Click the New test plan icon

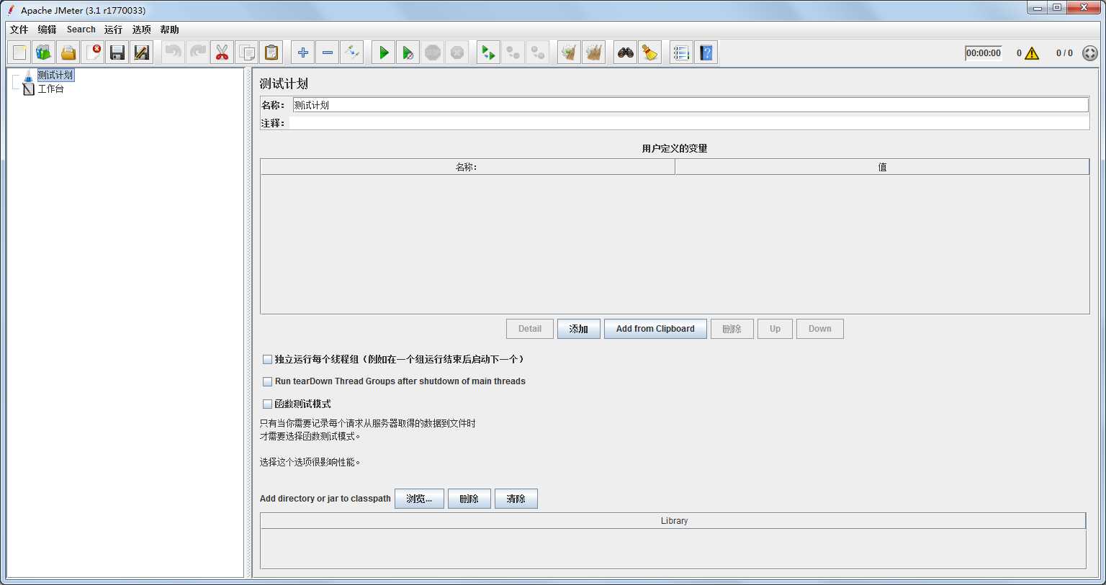(x=19, y=53)
